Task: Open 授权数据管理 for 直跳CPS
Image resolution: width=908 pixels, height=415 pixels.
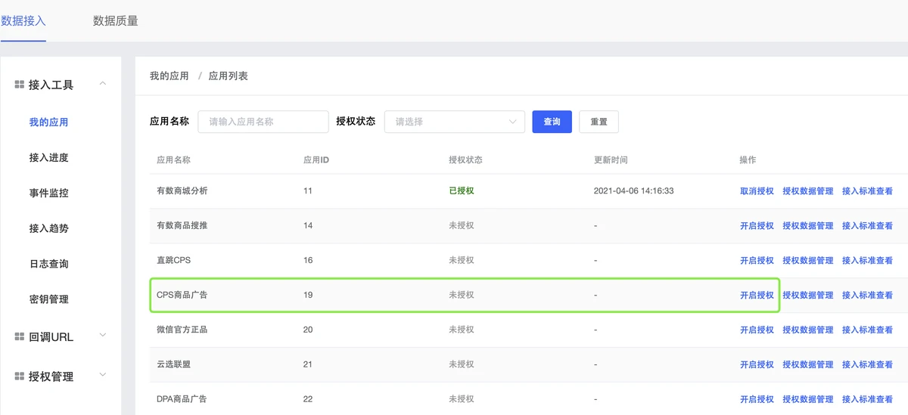Action: point(807,261)
